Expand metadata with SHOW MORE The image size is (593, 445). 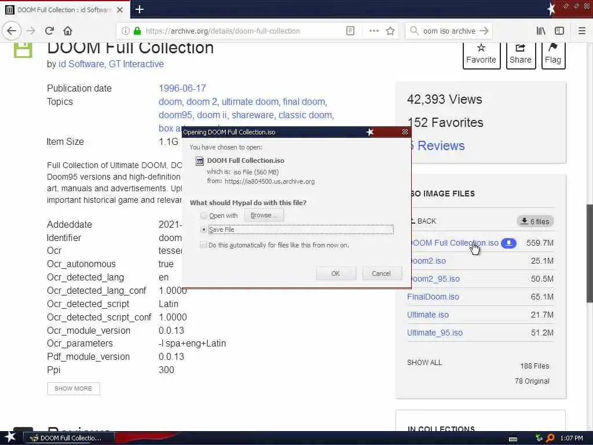point(74,389)
